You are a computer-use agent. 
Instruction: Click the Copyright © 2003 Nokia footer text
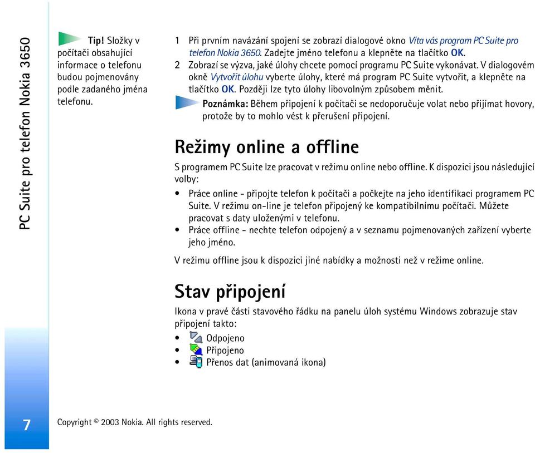click(x=134, y=422)
